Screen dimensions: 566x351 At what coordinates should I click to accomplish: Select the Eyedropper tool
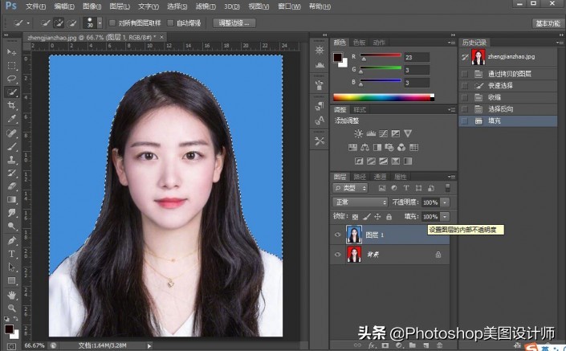[x=11, y=119]
